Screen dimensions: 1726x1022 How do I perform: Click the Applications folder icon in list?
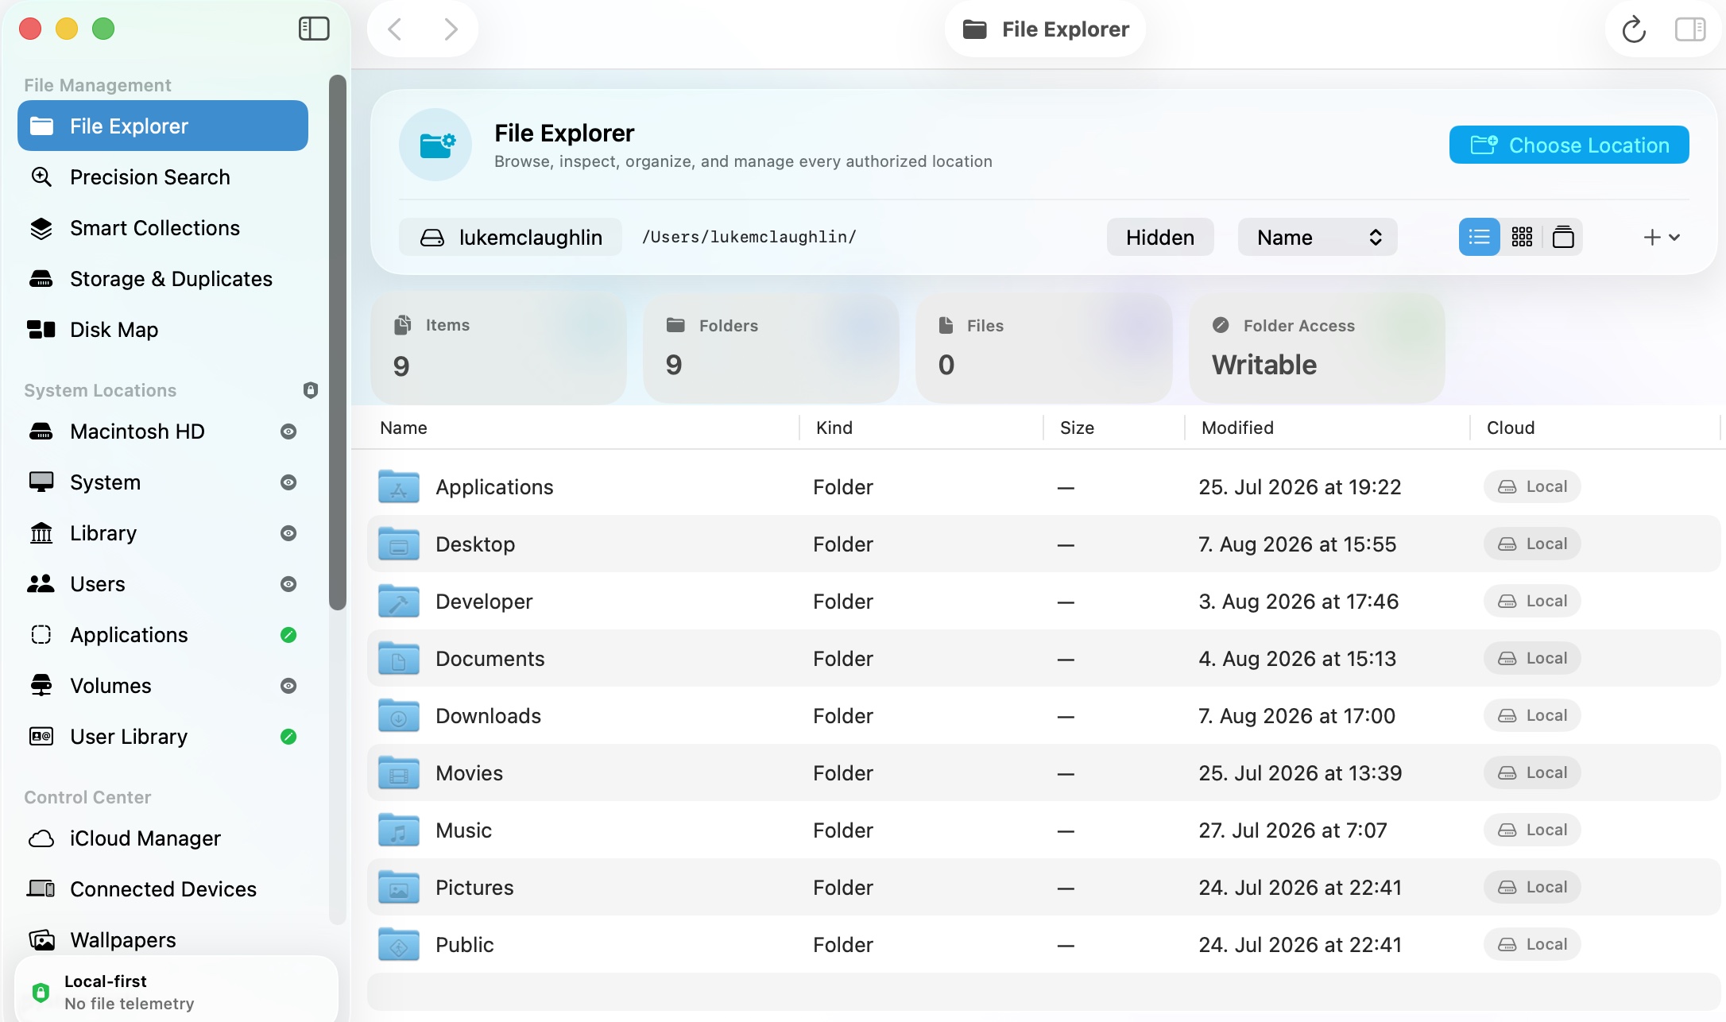(x=399, y=486)
